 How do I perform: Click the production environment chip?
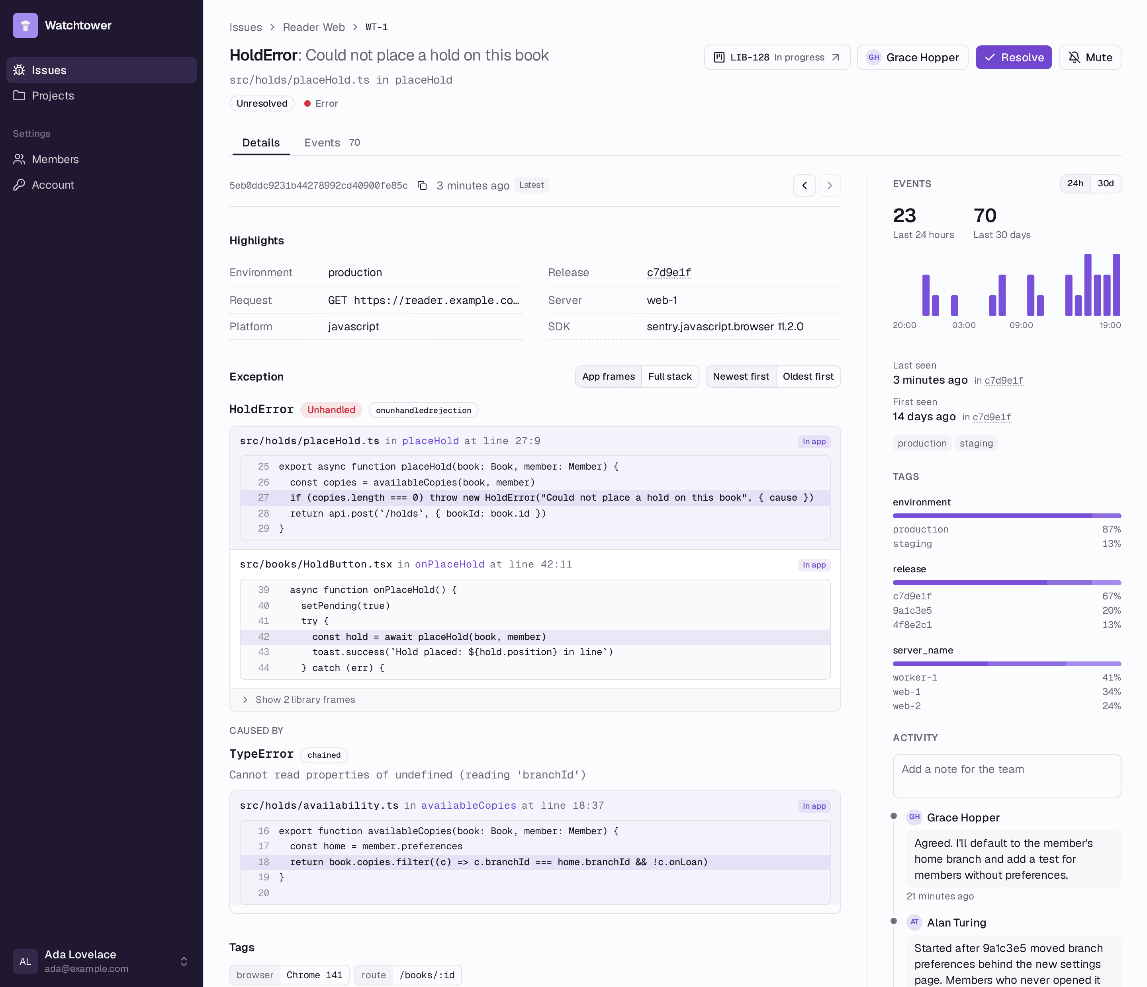click(922, 443)
